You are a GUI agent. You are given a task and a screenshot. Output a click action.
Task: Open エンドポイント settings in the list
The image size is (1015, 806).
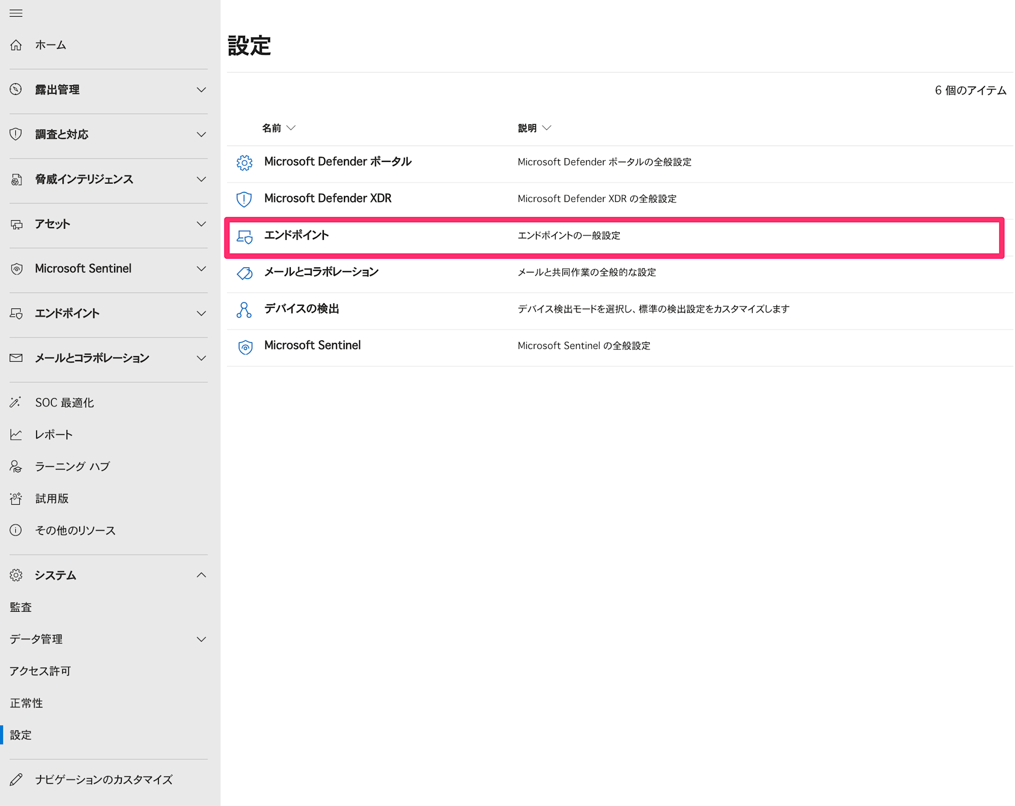[x=296, y=235]
